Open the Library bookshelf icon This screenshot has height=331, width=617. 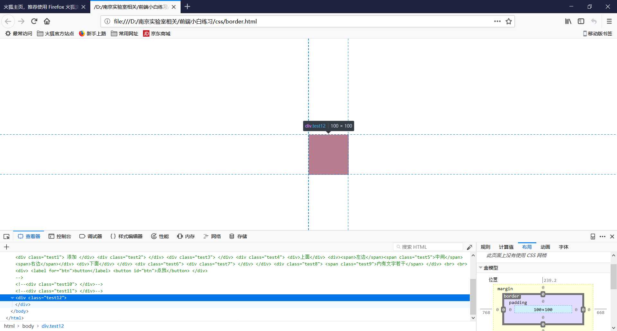coord(568,21)
